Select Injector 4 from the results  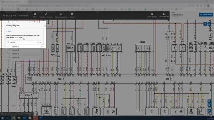pos(24,57)
